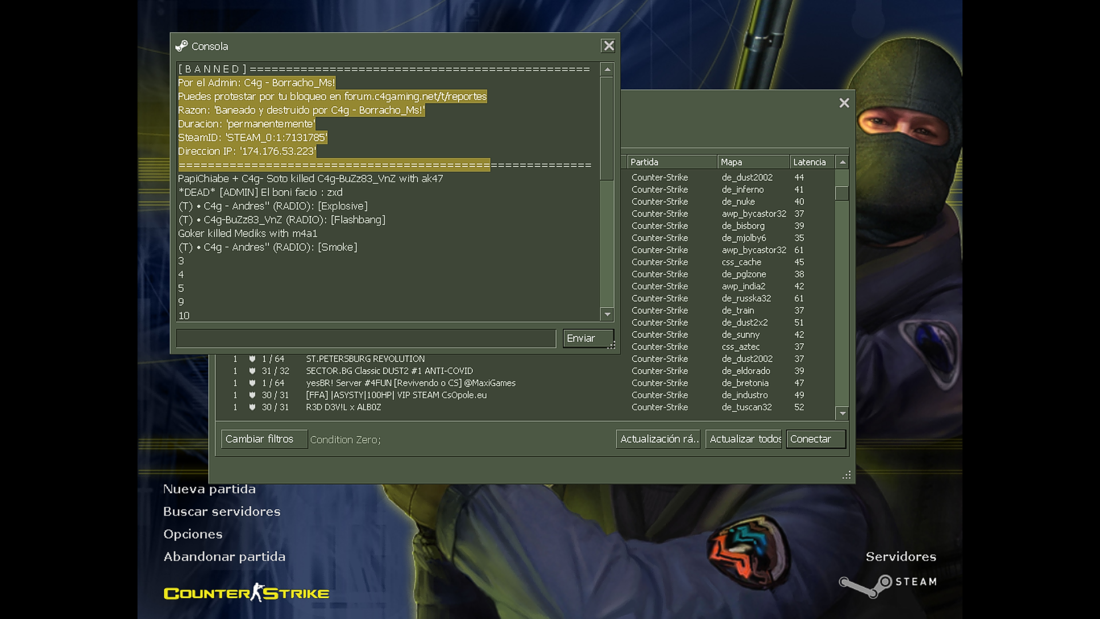Viewport: 1100px width, 619px height.
Task: Select the de_sunny map row
Action: click(729, 334)
